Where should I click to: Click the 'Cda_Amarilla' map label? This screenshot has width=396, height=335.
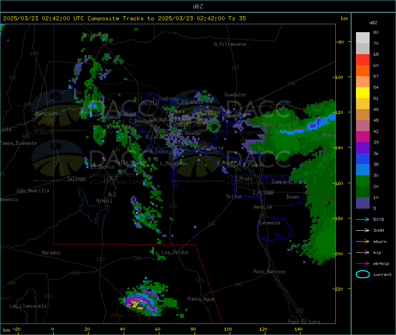[x=33, y=191]
